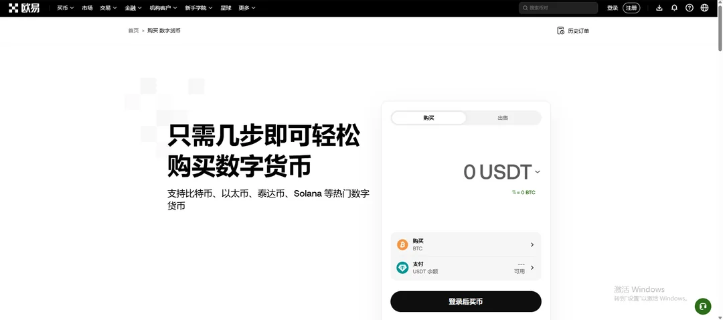Open the 市场 menu item
The height and width of the screenshot is (320, 723).
click(x=87, y=8)
